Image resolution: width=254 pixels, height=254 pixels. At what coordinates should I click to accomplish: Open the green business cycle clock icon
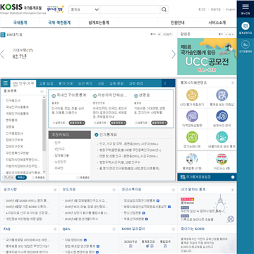[192, 137]
